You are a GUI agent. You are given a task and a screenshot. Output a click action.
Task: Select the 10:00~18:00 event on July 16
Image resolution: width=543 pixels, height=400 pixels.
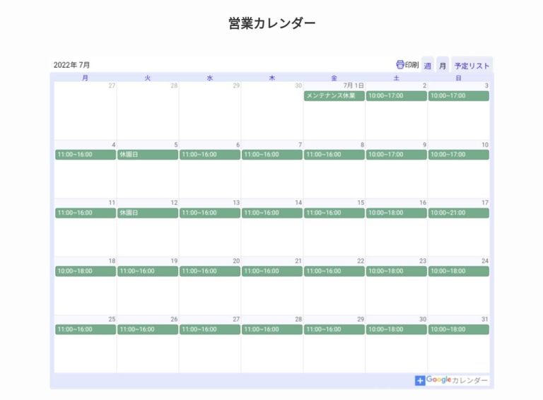(x=396, y=213)
